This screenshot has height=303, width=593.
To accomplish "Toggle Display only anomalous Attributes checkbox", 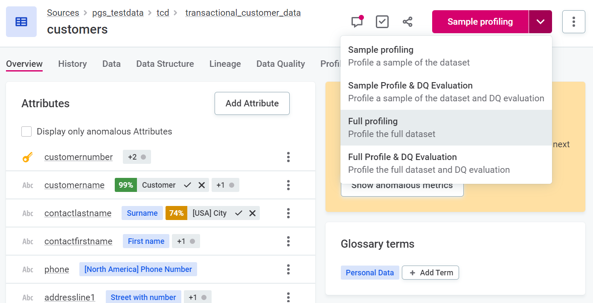I will [26, 131].
